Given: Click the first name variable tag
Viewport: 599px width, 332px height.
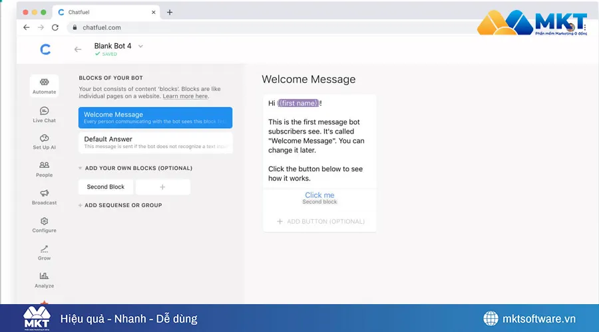Looking at the screenshot, I should coord(298,103).
